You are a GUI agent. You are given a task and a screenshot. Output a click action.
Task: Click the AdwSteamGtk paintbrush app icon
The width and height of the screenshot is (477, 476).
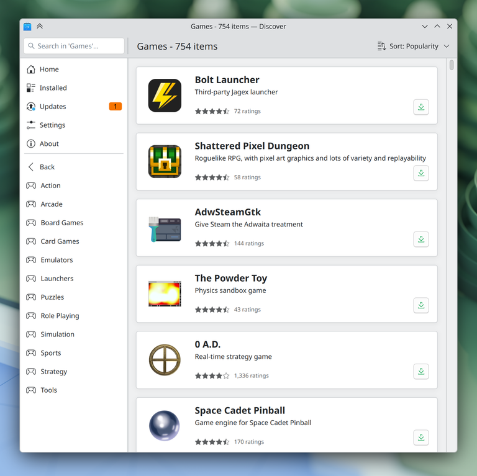coord(165,228)
